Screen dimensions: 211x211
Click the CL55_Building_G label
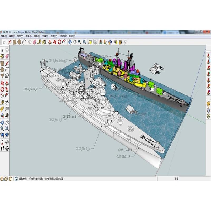pyautogui.click(x=58, y=61)
